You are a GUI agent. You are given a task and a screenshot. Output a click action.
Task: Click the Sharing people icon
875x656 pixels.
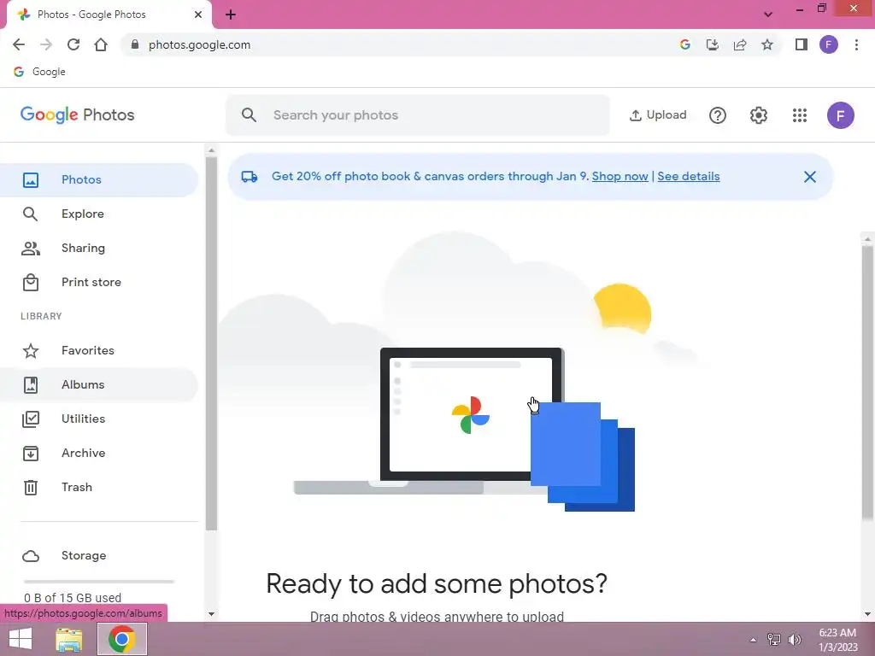click(x=31, y=249)
